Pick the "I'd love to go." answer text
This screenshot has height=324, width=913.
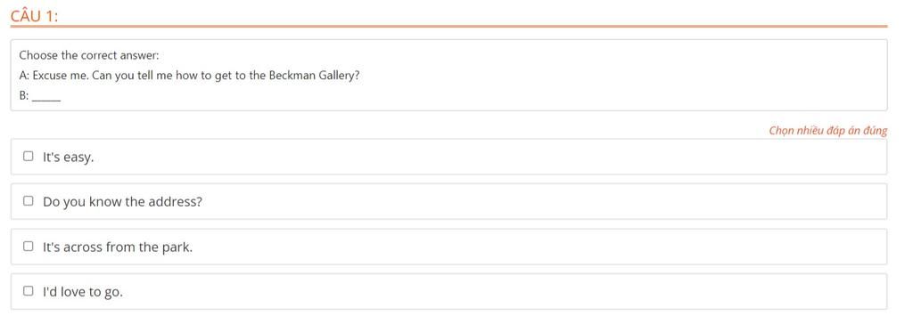pos(83,292)
